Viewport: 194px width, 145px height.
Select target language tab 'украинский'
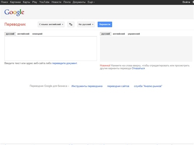134,34
